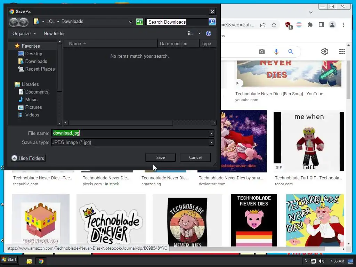356x267 pixels.
Task: Open Google quick settings gear icon
Action: (324, 51)
